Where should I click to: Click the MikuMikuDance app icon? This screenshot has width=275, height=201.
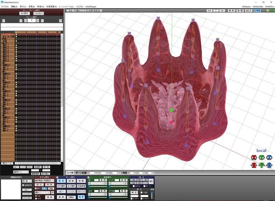click(x=2, y=2)
